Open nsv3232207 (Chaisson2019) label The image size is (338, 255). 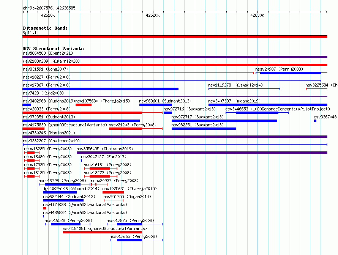[51, 141]
